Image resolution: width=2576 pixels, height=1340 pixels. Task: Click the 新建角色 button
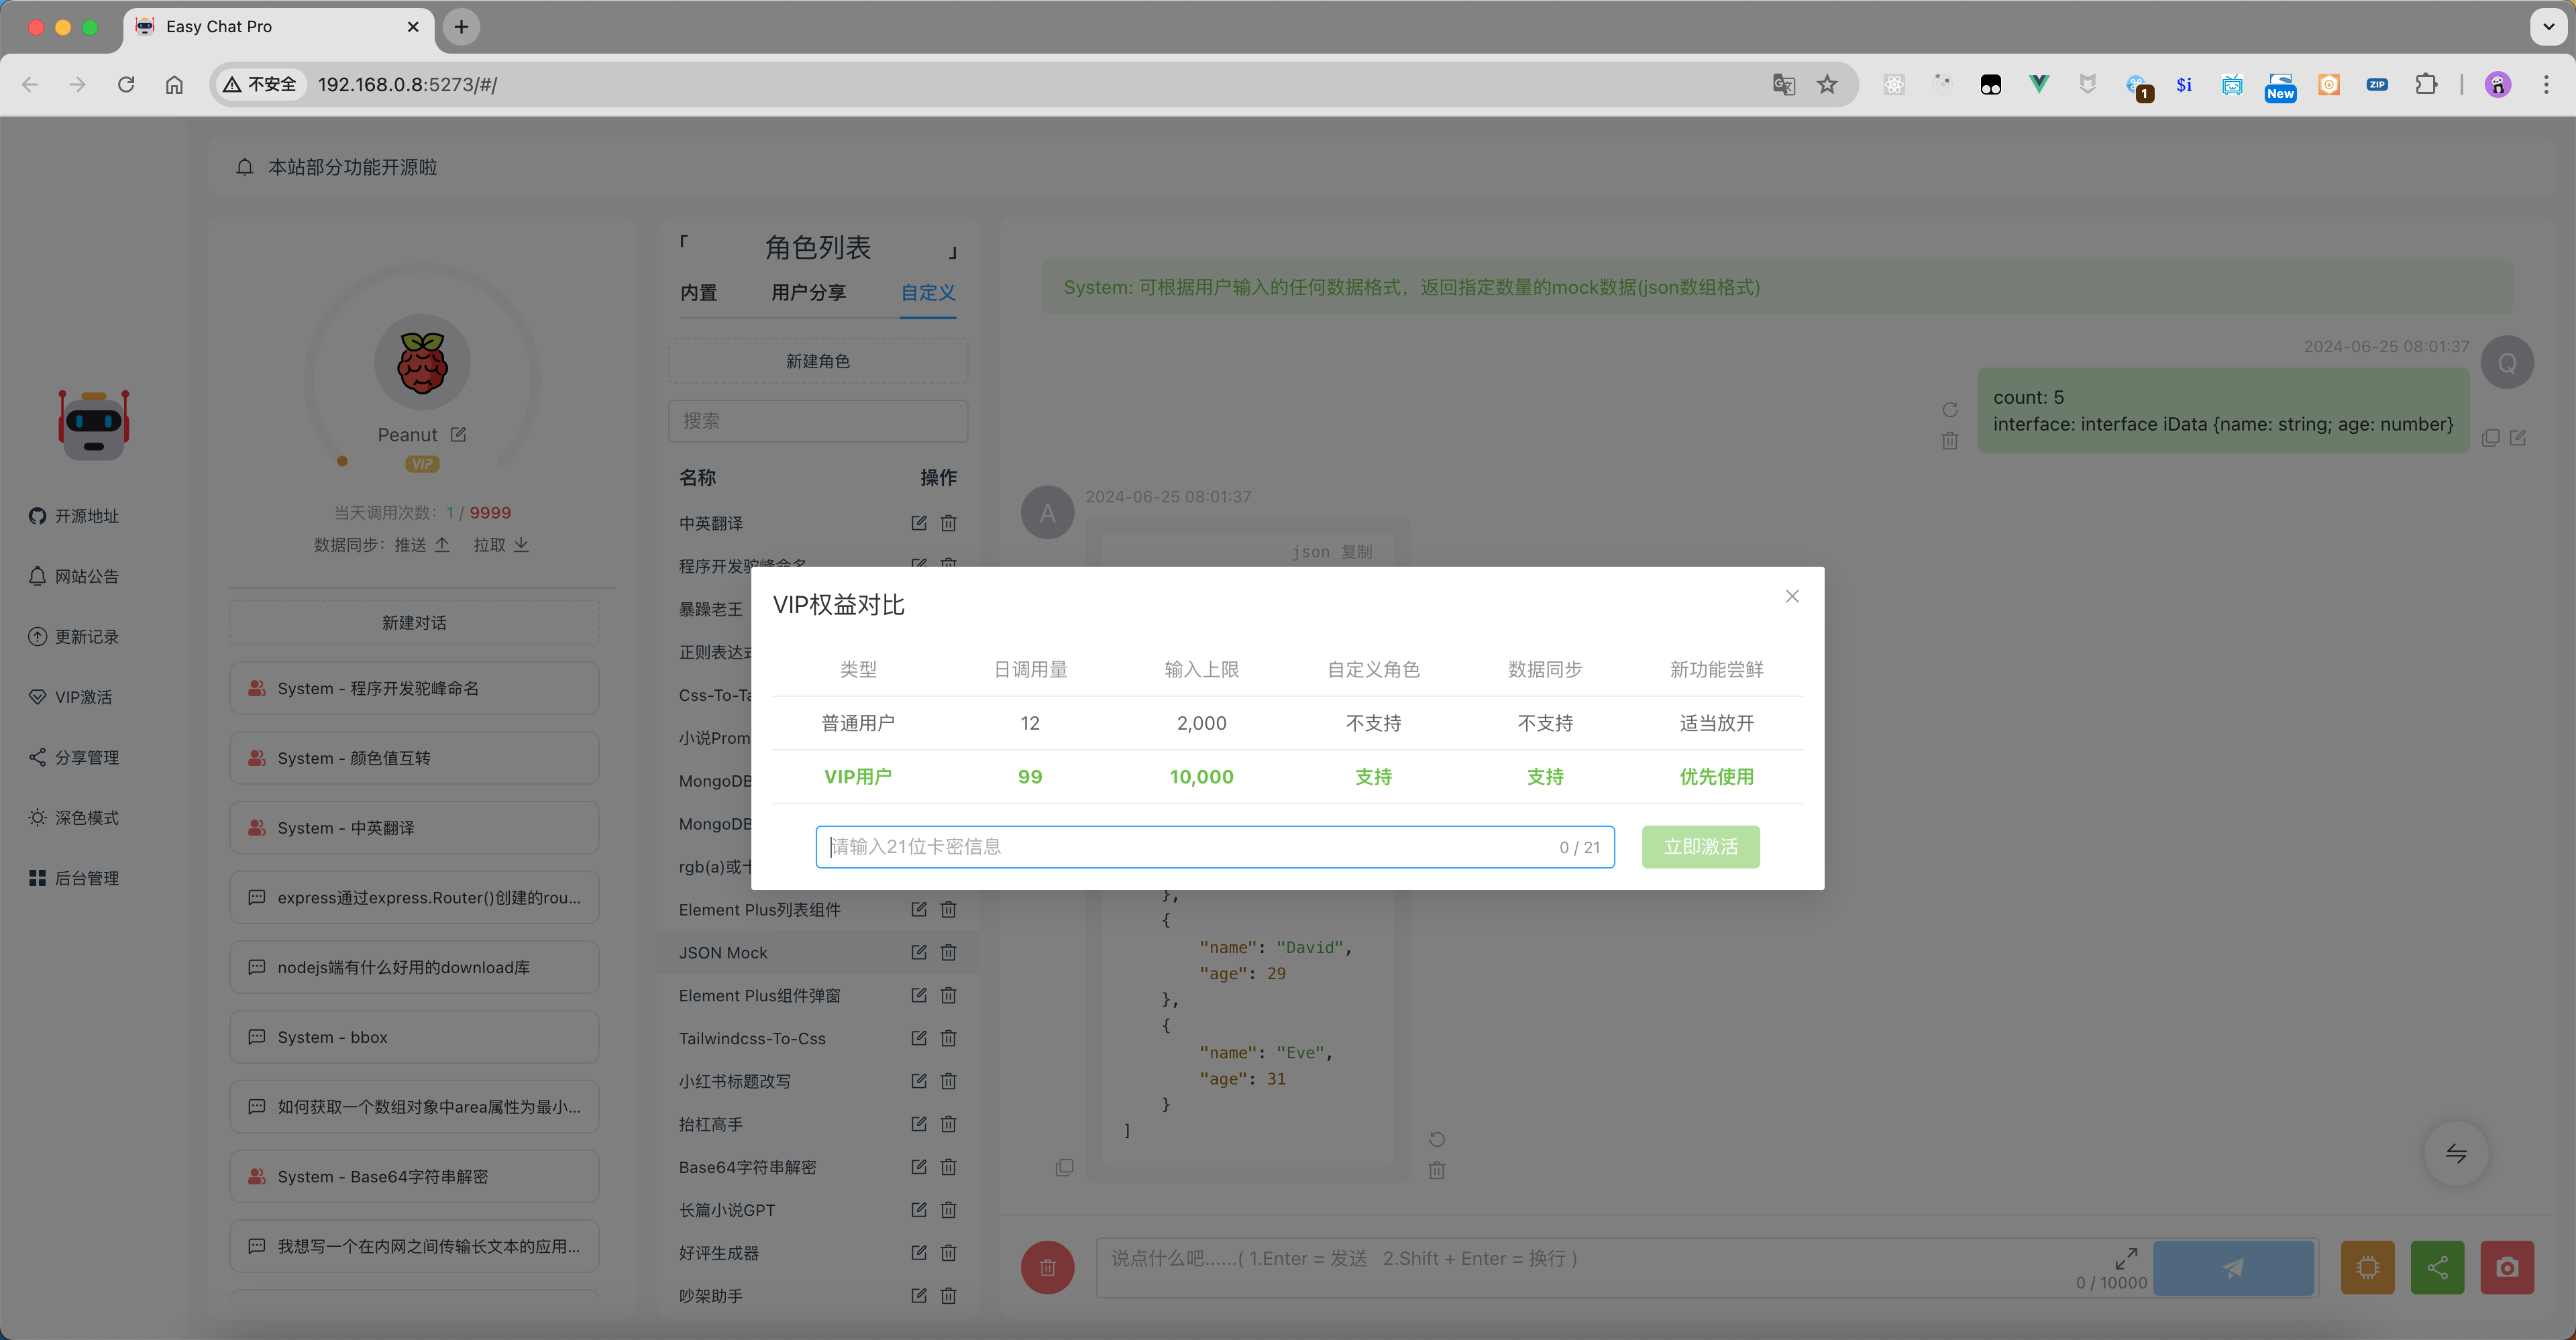[x=817, y=361]
